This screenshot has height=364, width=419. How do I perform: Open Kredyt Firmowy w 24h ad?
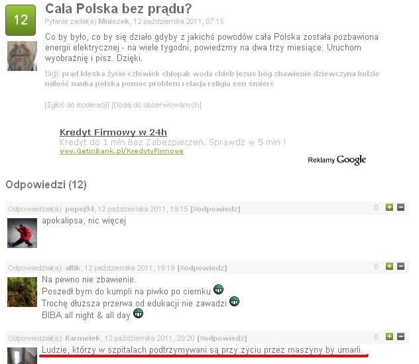[x=113, y=132]
